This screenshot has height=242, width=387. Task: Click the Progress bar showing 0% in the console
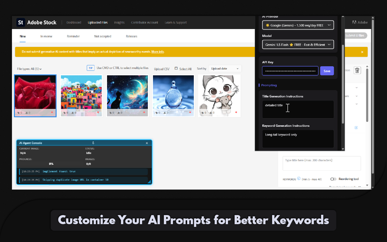click(51, 164)
